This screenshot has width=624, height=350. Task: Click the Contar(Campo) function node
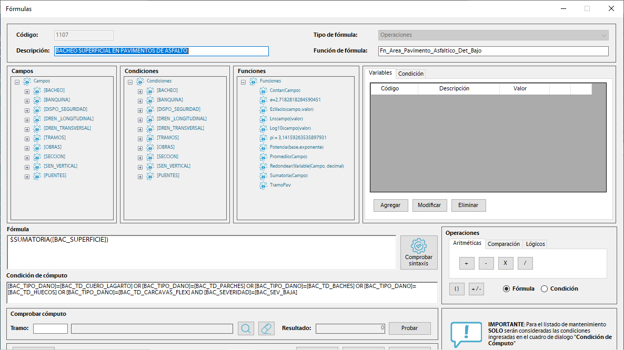pos(285,90)
